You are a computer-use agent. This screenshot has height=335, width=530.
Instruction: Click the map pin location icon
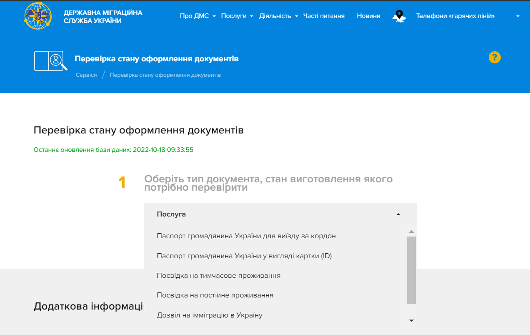tap(399, 16)
